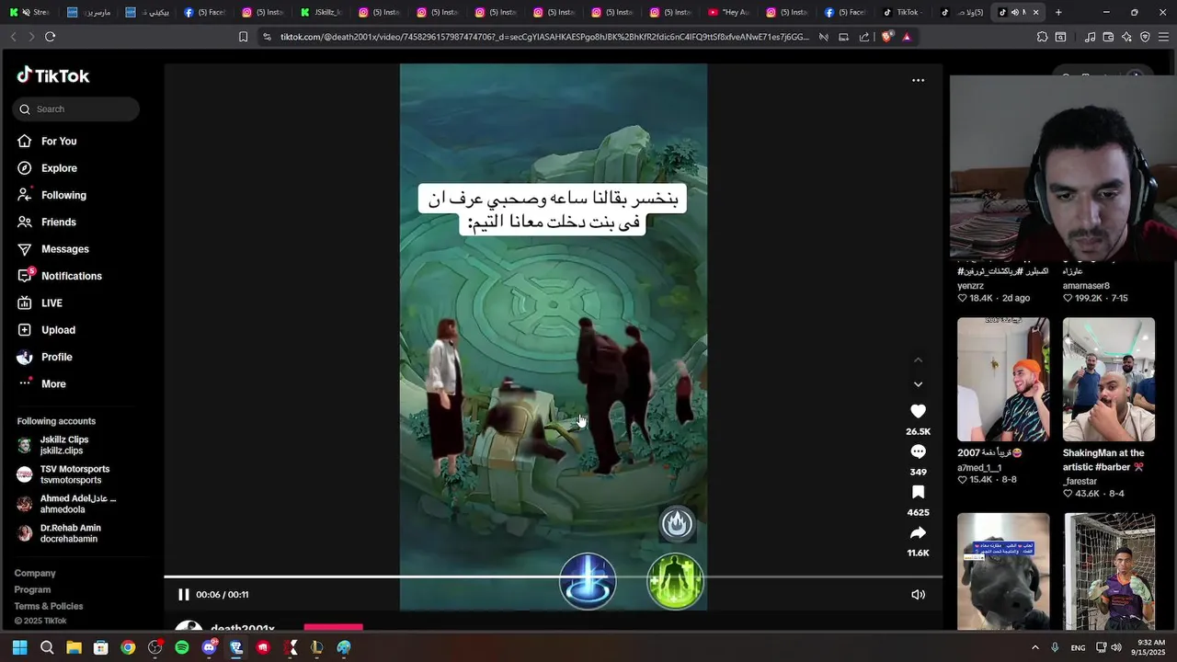Seek along the video progress bar
1177x662 pixels.
pyautogui.click(x=553, y=576)
